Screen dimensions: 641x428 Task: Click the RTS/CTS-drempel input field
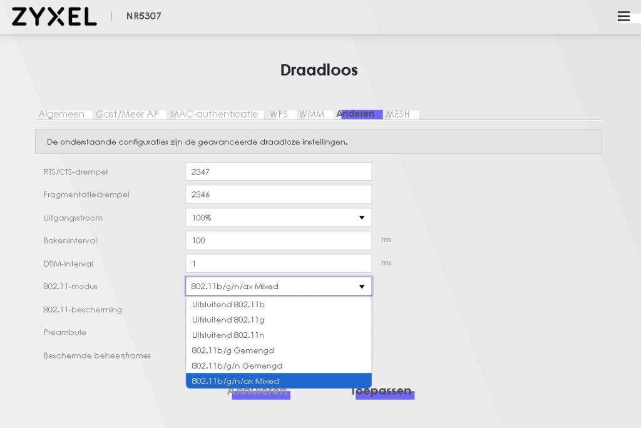(279, 171)
